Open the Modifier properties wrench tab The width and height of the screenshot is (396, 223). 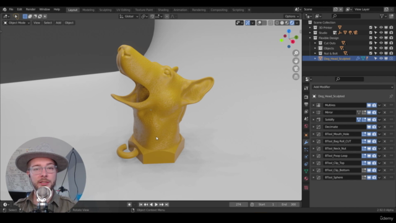[x=306, y=142]
